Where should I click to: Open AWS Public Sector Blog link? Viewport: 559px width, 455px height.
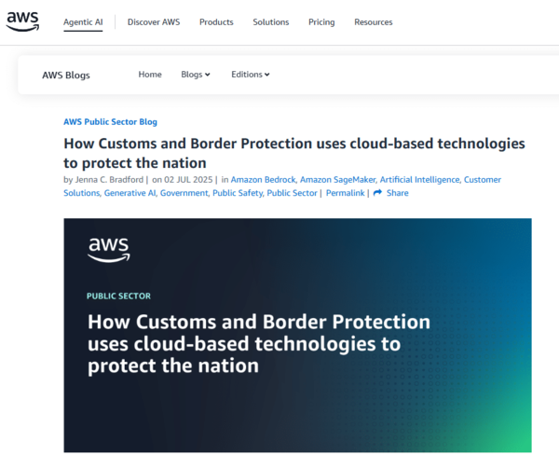click(x=110, y=122)
